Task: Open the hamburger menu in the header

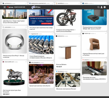Action: pyautogui.click(x=5, y=7)
